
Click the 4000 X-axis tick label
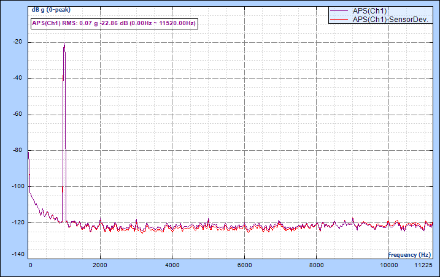[172, 265]
